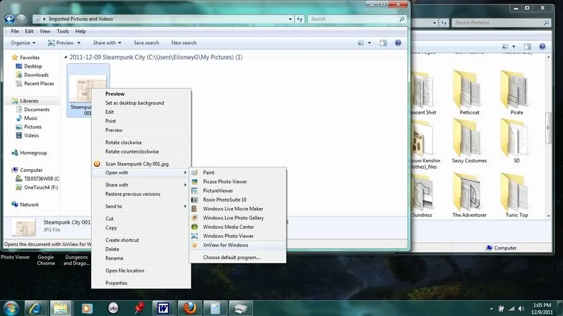Open the Petticoat folder in back window
Viewport: 563px width, 316px height.
point(469,94)
